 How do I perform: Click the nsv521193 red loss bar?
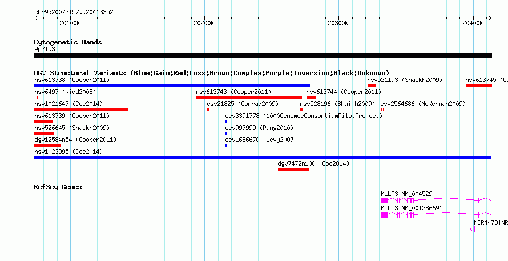pos(371,85)
